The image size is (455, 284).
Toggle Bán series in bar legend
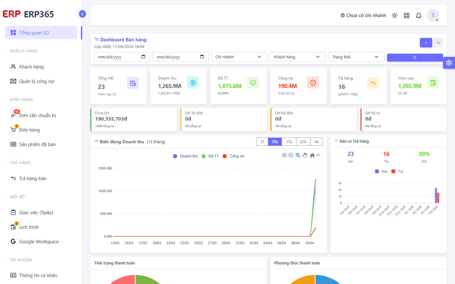(x=381, y=171)
